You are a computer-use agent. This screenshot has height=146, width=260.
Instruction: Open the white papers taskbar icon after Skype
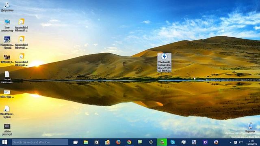point(184,142)
